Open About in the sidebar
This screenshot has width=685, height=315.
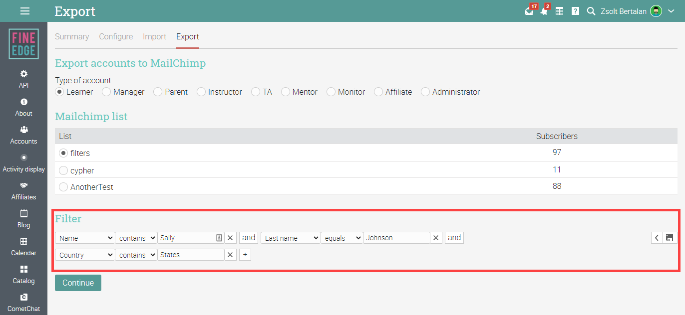(23, 107)
